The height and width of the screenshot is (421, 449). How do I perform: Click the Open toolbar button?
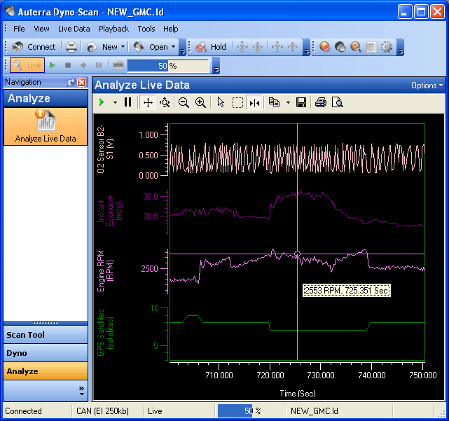pyautogui.click(x=151, y=47)
